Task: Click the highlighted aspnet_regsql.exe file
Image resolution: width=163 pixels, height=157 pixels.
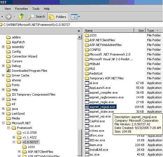Action: (x=100, y=107)
